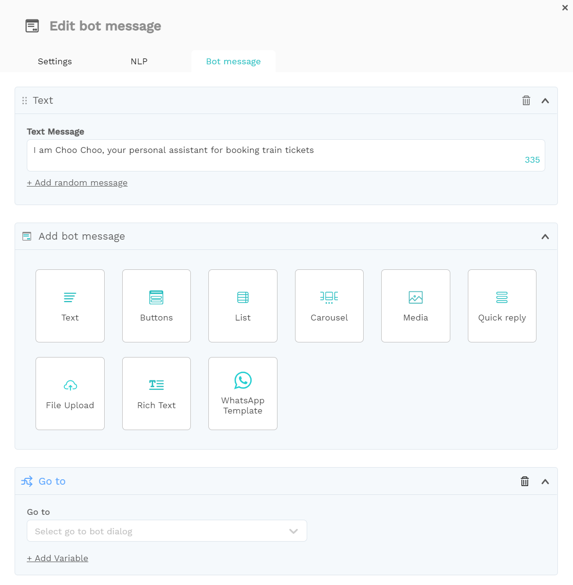
Task: Delete the Text section with trash icon
Action: point(526,101)
